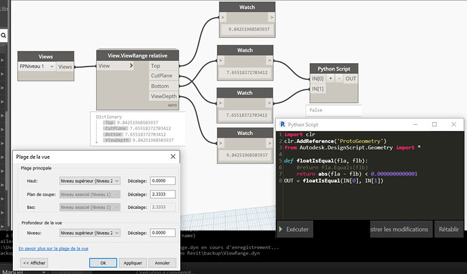Confirm with the OK button
The height and width of the screenshot is (274, 467).
point(103,263)
